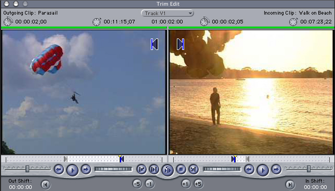Click the outgoing clip jog wheel
Image resolution: width=335 pixels, height=191 pixels.
113,169
